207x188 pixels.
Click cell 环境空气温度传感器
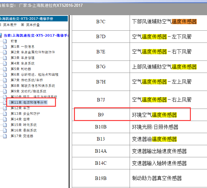[168, 115]
